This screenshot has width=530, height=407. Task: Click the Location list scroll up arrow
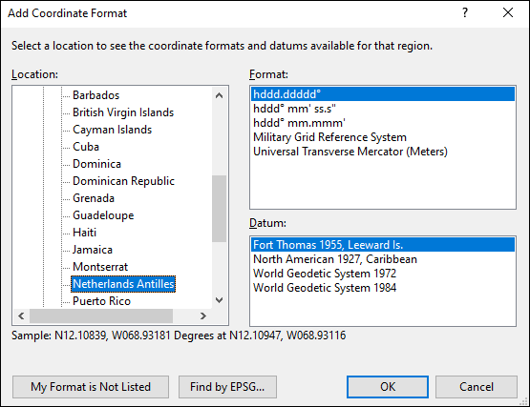219,95
